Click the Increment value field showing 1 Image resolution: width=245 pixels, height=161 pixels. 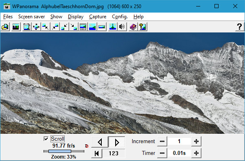tap(179, 142)
